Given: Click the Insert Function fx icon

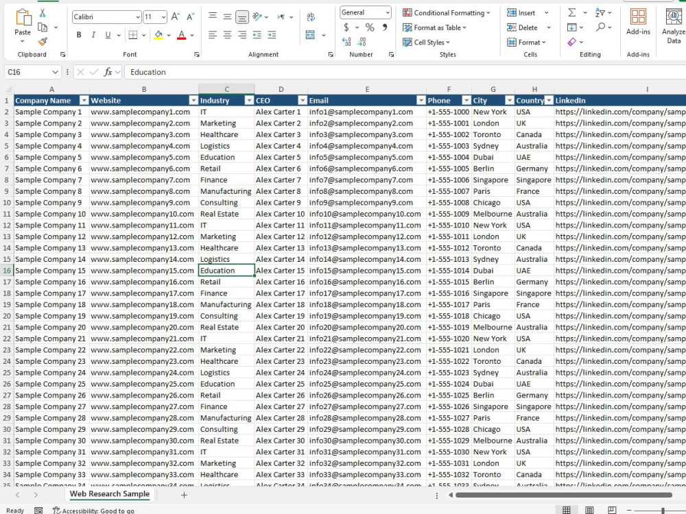Looking at the screenshot, I should tap(108, 72).
